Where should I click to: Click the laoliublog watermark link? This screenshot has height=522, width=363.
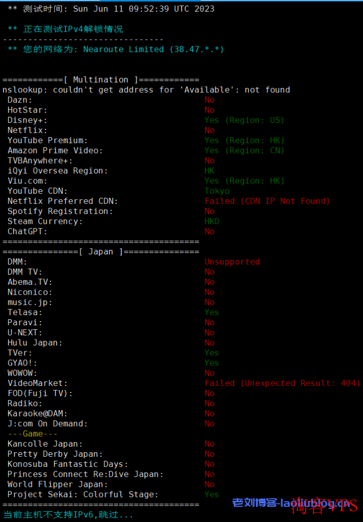pos(291,503)
